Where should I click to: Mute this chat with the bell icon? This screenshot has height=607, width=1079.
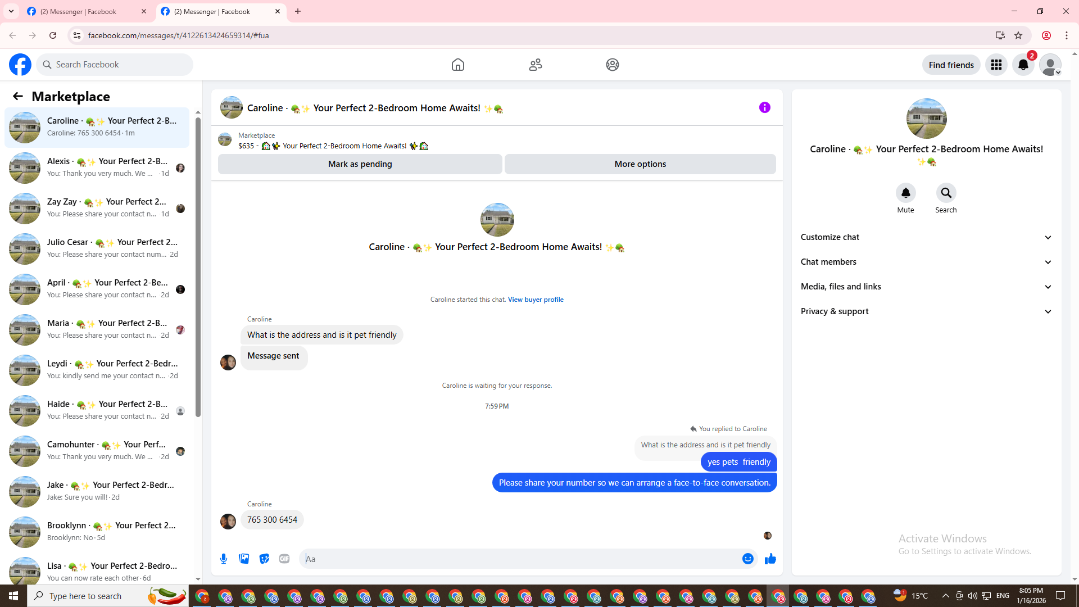point(905,193)
